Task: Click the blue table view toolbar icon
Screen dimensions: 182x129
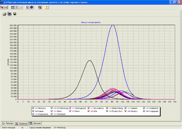Action: (x=12, y=7)
